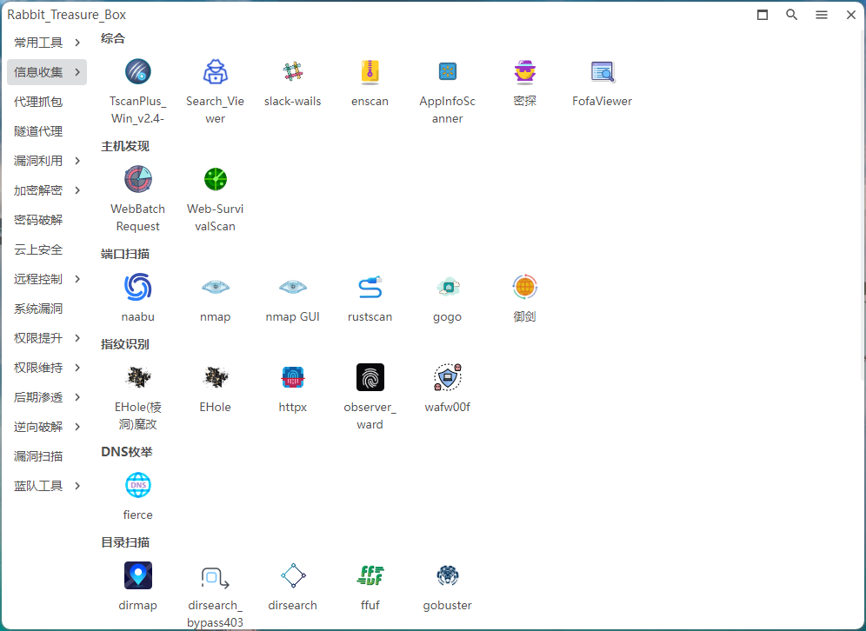The width and height of the screenshot is (866, 631).
Task: Launch the dirsearch diamond icon
Action: pyautogui.click(x=293, y=575)
